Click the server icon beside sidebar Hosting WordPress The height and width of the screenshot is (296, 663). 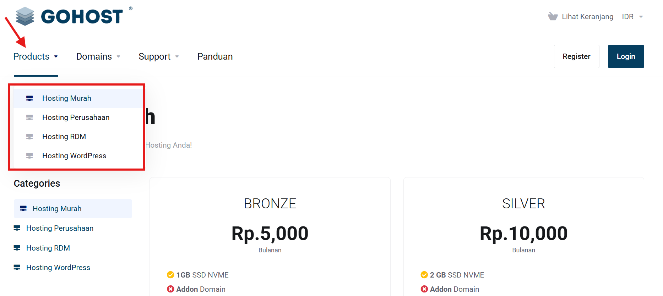17,268
